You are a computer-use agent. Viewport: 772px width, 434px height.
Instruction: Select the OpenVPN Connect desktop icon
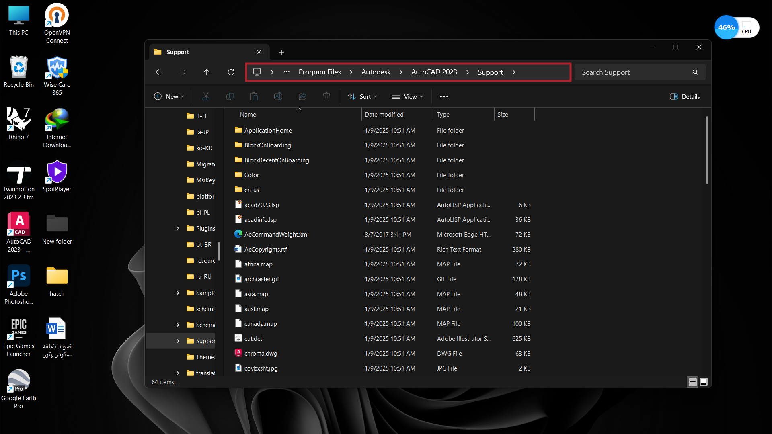coord(57,23)
